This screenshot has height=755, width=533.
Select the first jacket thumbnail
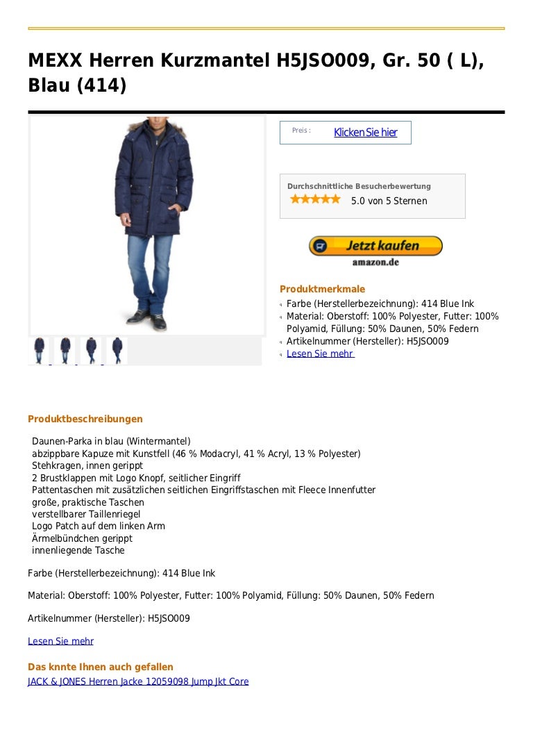click(39, 351)
